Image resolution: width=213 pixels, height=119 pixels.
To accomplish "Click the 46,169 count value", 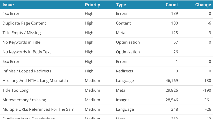I will click(x=172, y=80).
